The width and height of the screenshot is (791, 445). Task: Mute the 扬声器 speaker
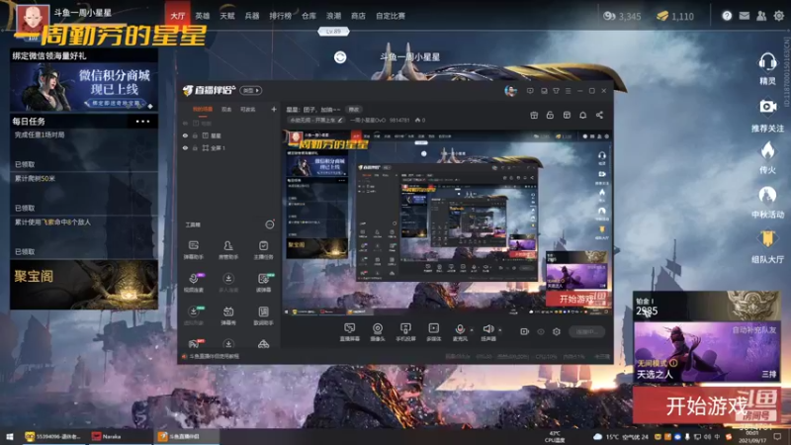coord(487,331)
